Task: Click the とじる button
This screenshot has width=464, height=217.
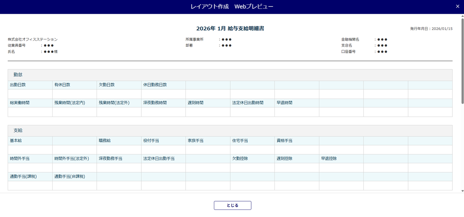Action: [232, 205]
